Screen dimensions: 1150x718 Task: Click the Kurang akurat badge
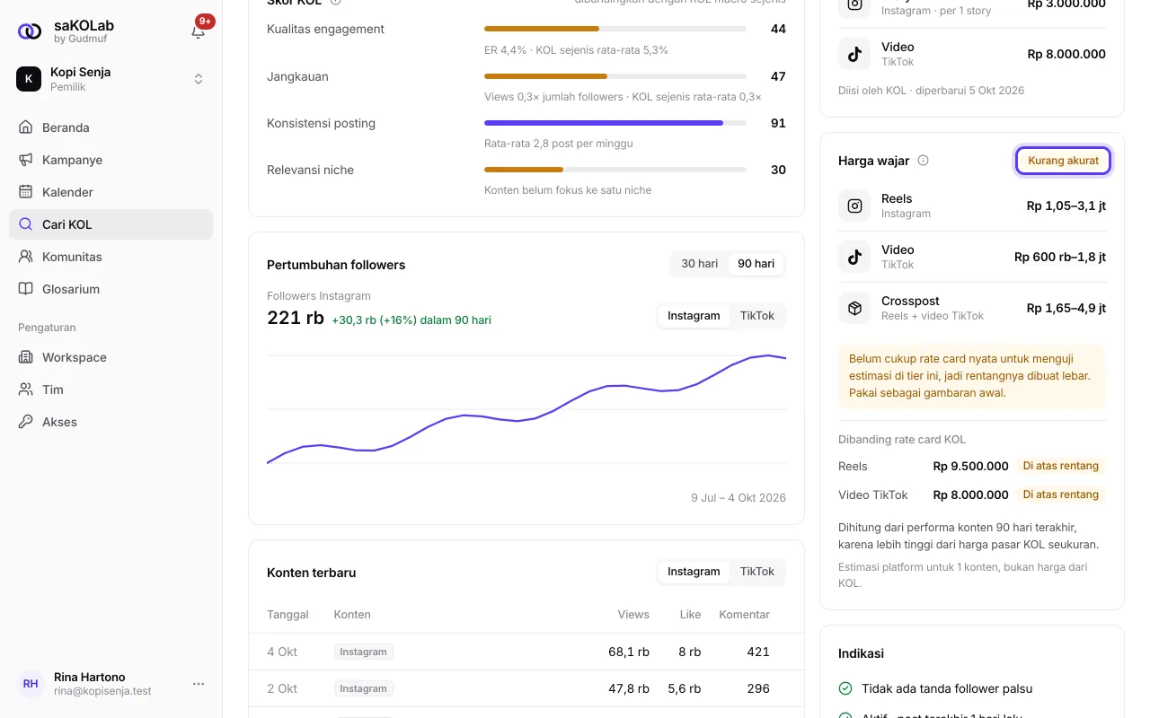click(x=1064, y=161)
